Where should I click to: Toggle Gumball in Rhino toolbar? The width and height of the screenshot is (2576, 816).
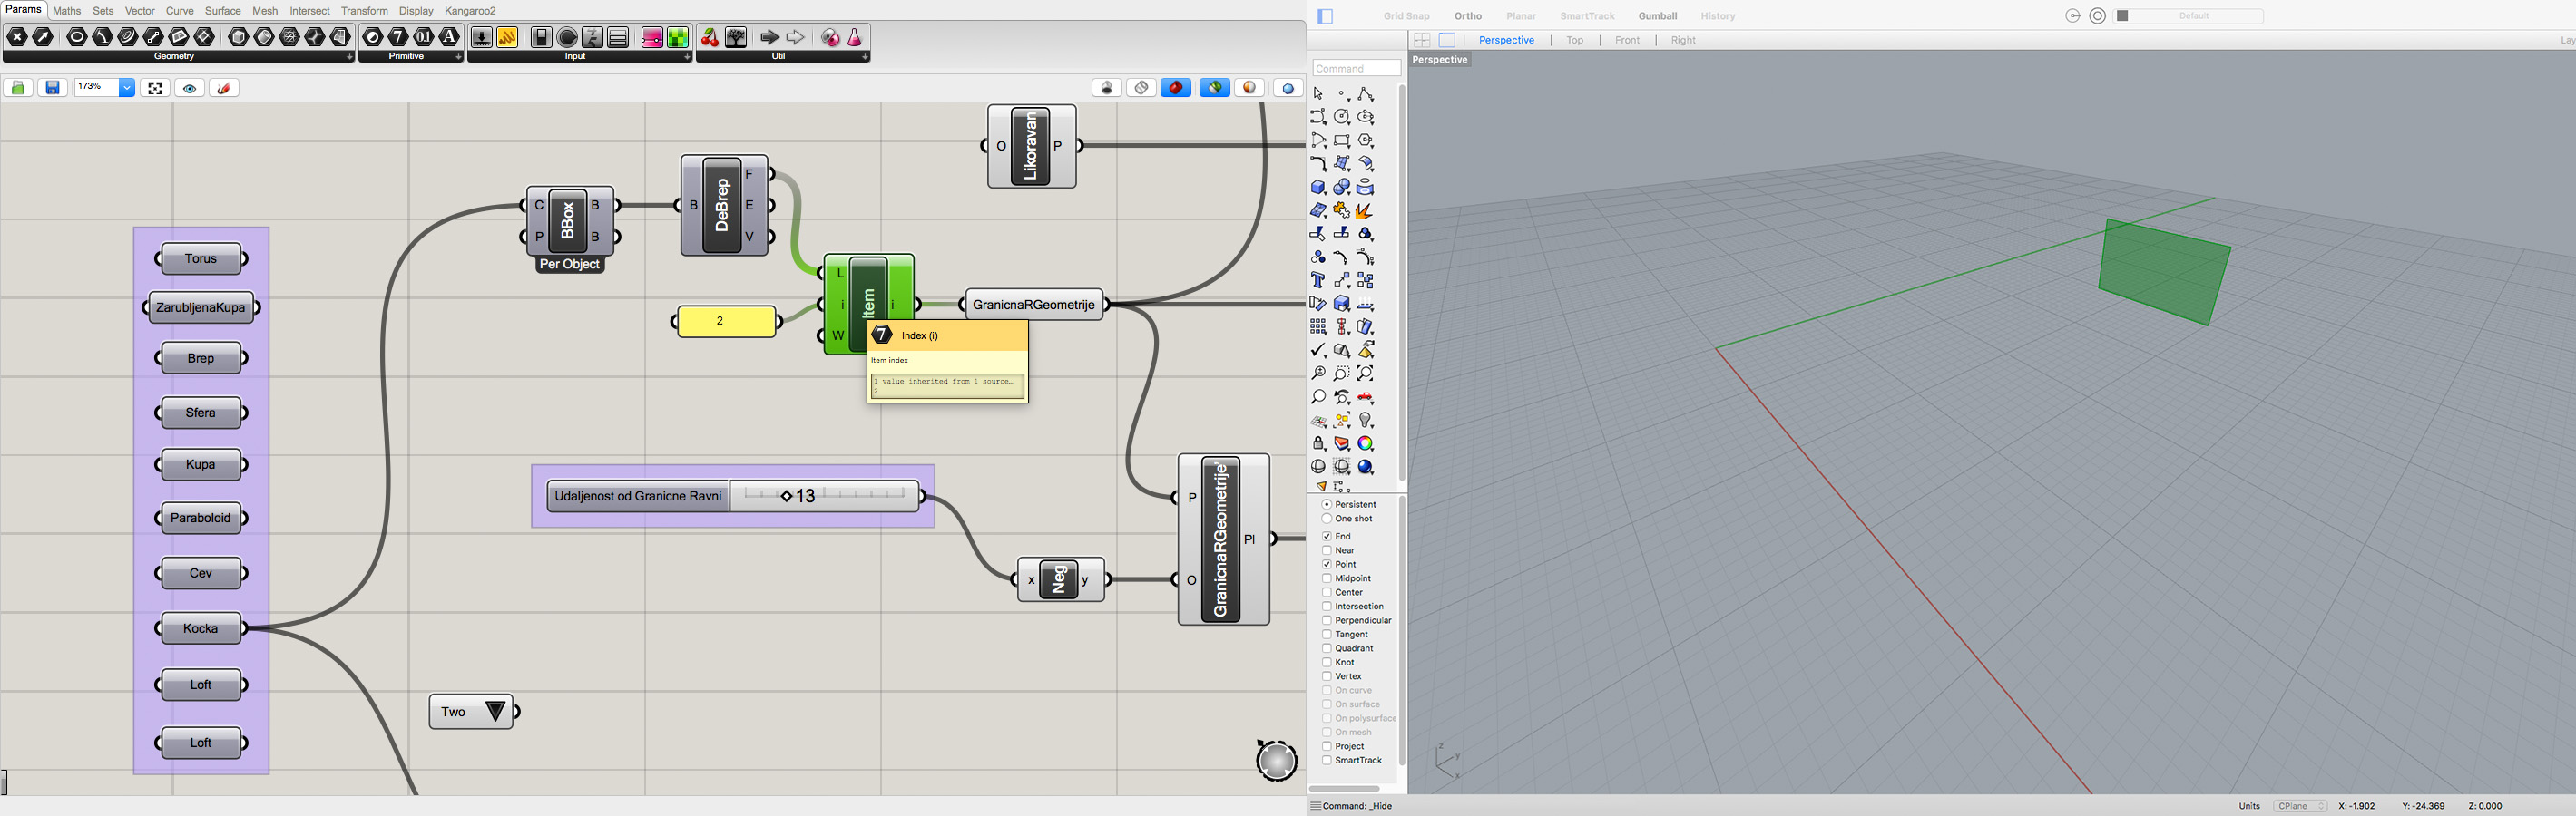click(x=1657, y=16)
